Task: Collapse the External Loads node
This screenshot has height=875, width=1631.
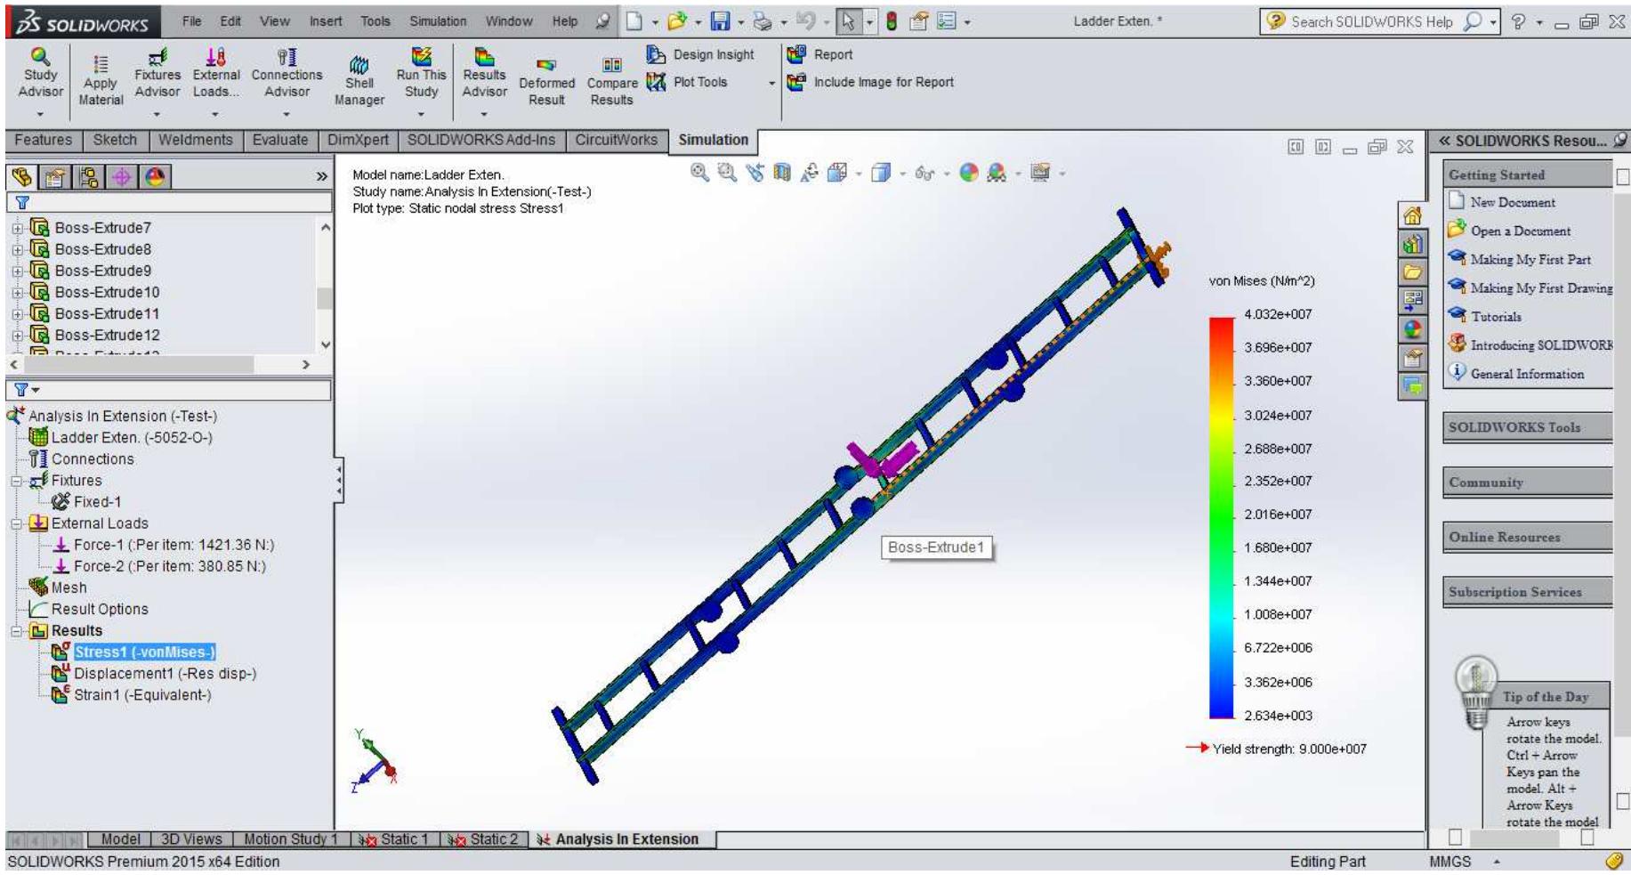Action: pyautogui.click(x=16, y=523)
